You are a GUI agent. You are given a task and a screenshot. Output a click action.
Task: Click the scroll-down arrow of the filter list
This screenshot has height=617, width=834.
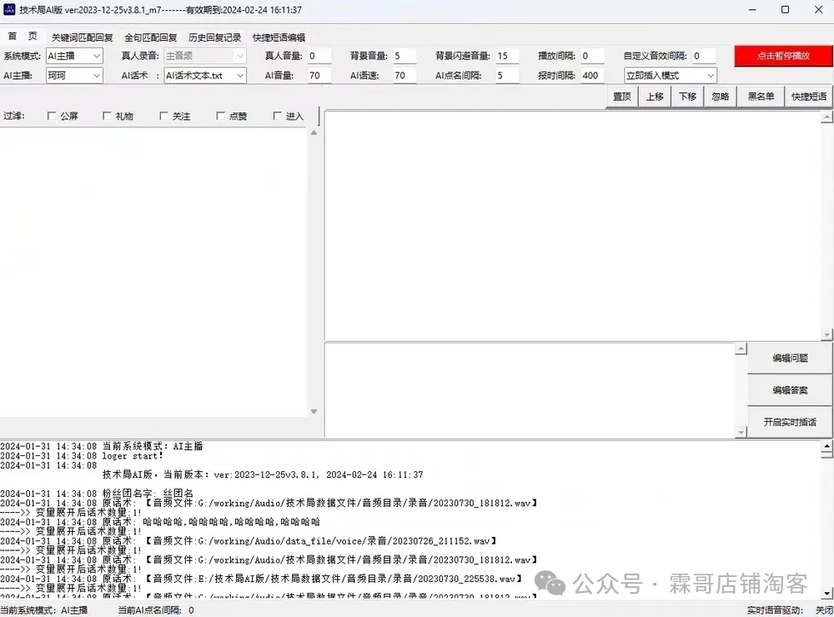point(314,411)
